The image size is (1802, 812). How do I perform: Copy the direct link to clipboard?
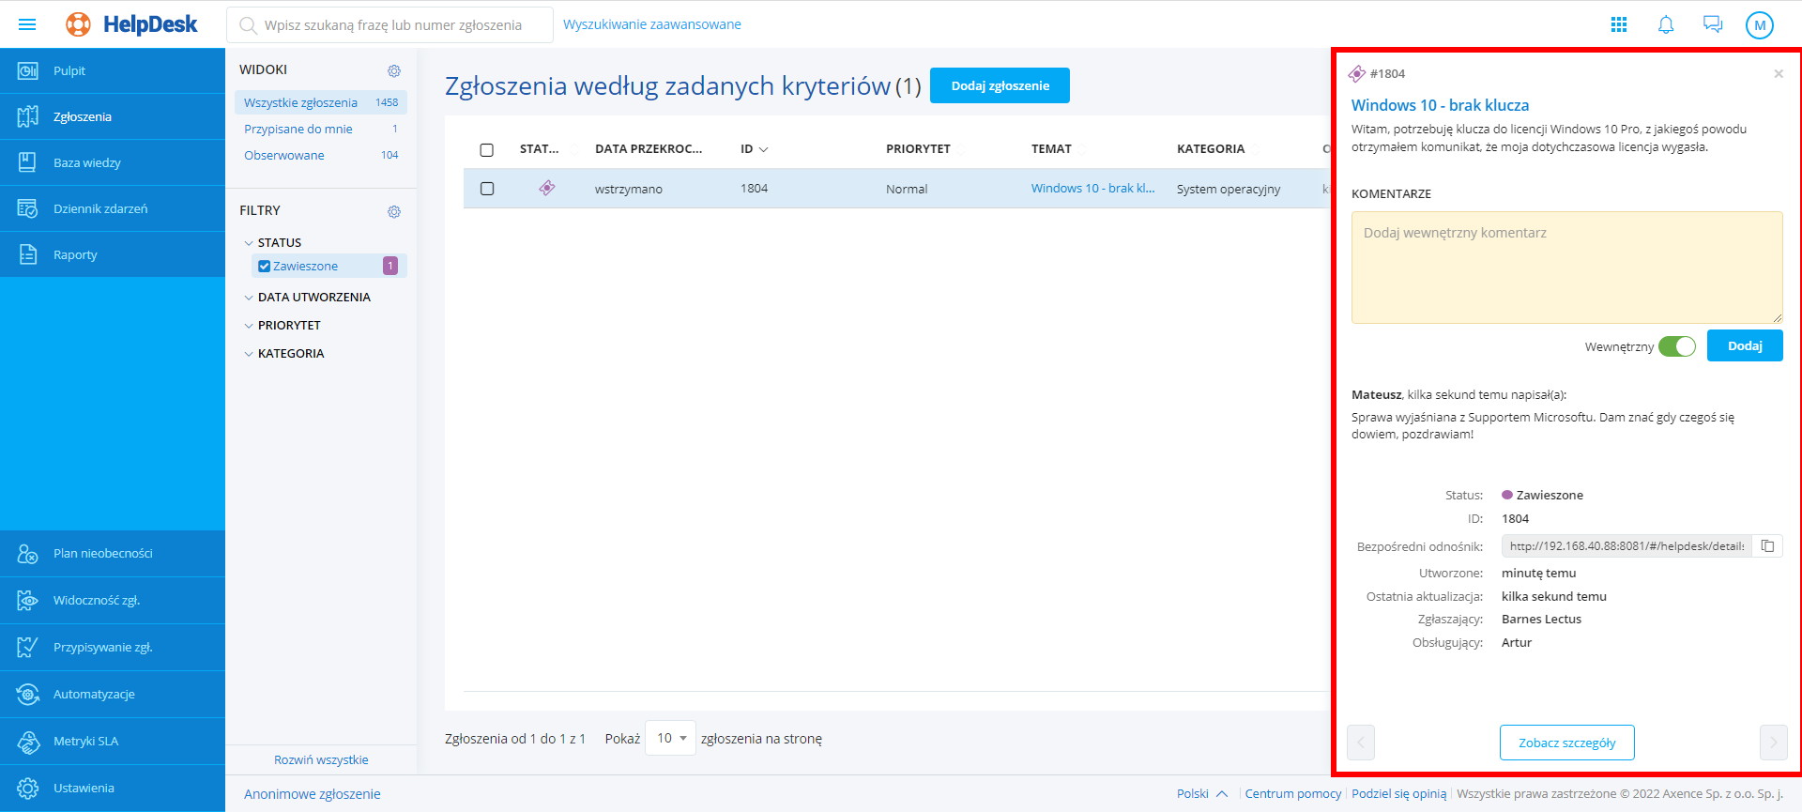[1767, 546]
